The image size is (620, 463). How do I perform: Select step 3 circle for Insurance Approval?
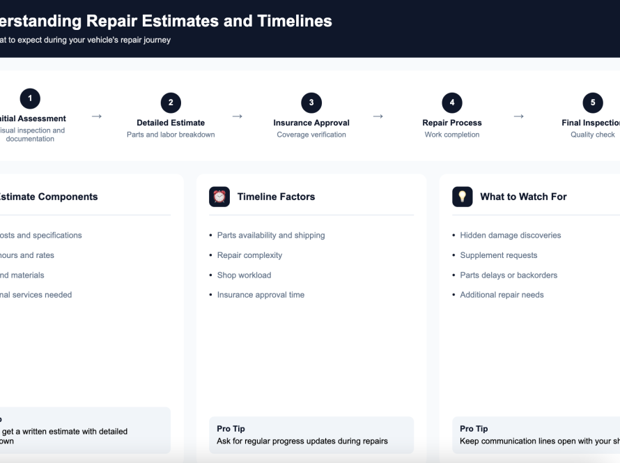pyautogui.click(x=311, y=102)
